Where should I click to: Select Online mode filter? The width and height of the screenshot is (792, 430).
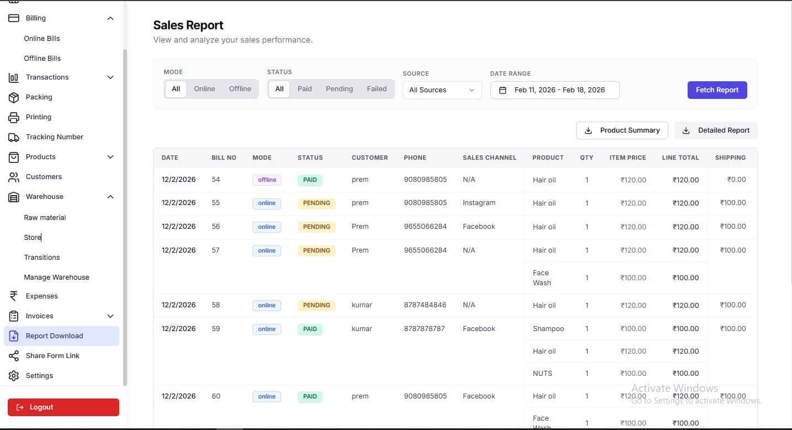click(x=204, y=89)
